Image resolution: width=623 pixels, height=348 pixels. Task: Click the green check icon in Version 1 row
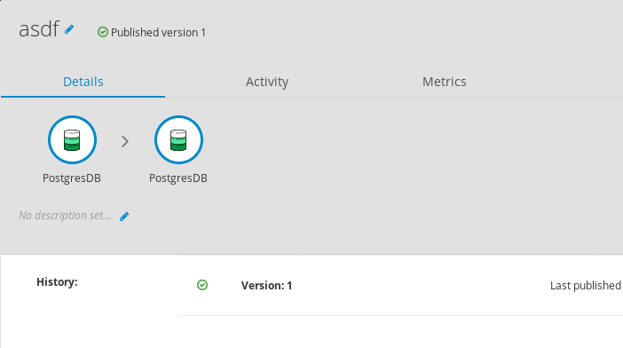pyautogui.click(x=202, y=285)
